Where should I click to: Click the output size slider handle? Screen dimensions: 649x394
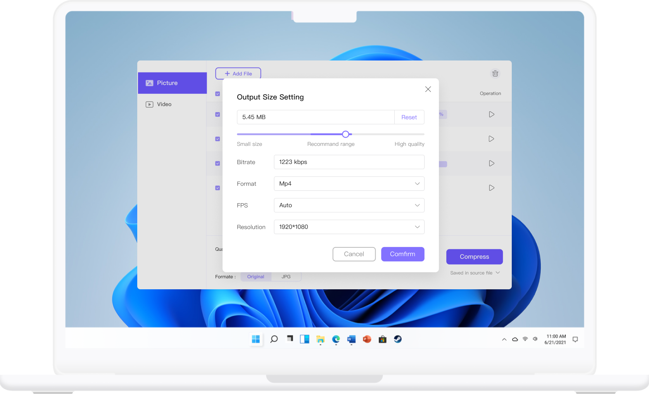[x=345, y=134]
